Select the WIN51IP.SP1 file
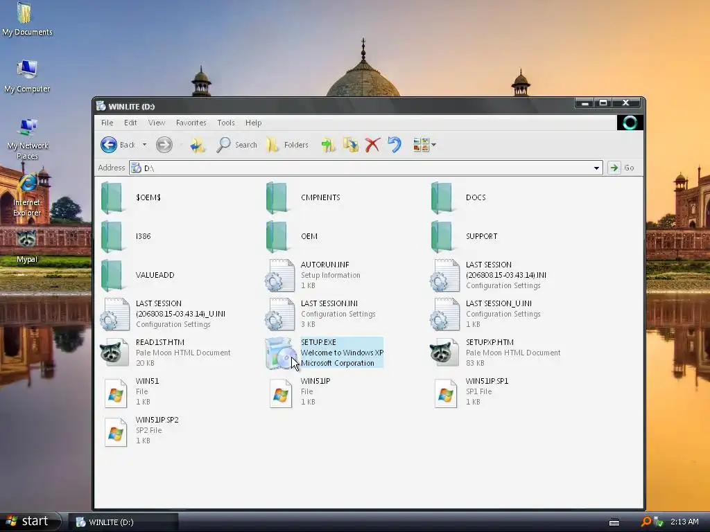 (471, 391)
